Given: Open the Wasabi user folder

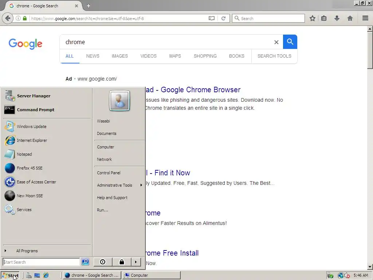Looking at the screenshot, I should [119, 121].
